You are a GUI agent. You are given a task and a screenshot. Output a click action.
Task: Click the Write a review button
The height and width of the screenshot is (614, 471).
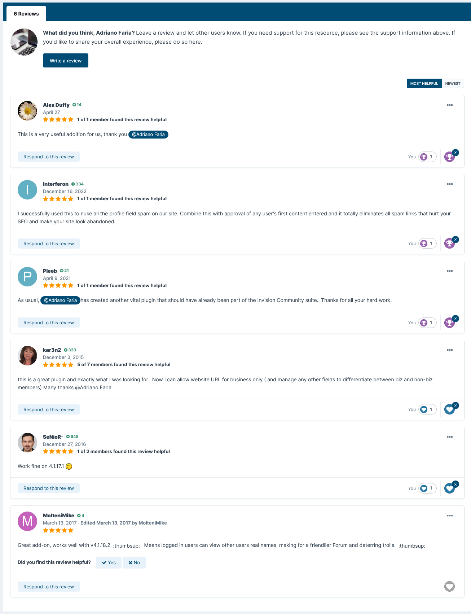point(66,61)
